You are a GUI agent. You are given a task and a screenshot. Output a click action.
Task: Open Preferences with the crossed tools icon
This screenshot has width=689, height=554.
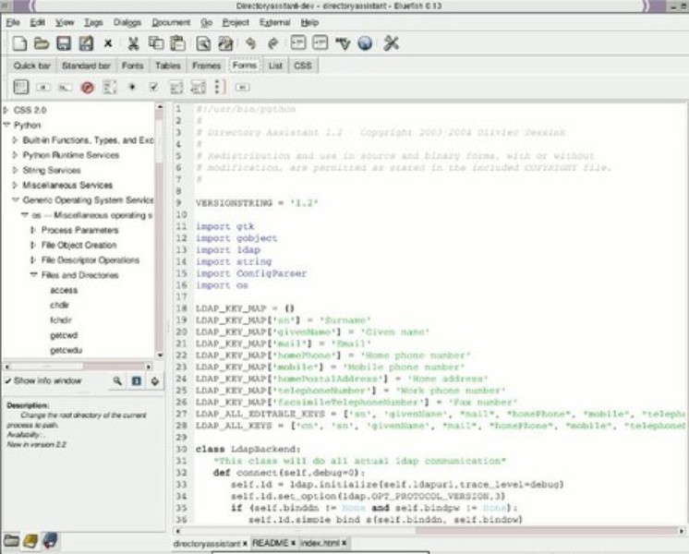[391, 43]
